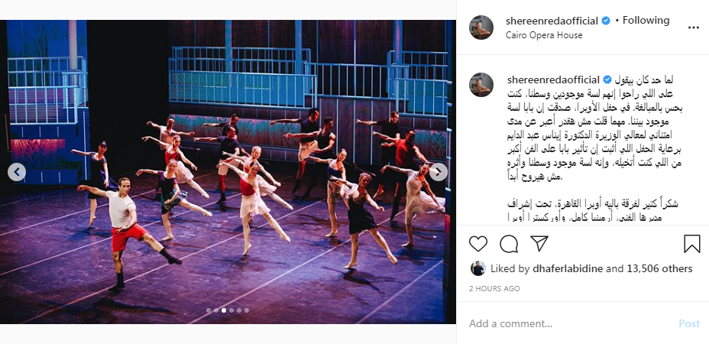Go to previous photo with left arrow
Screen dimensions: 709x344
coord(17,172)
